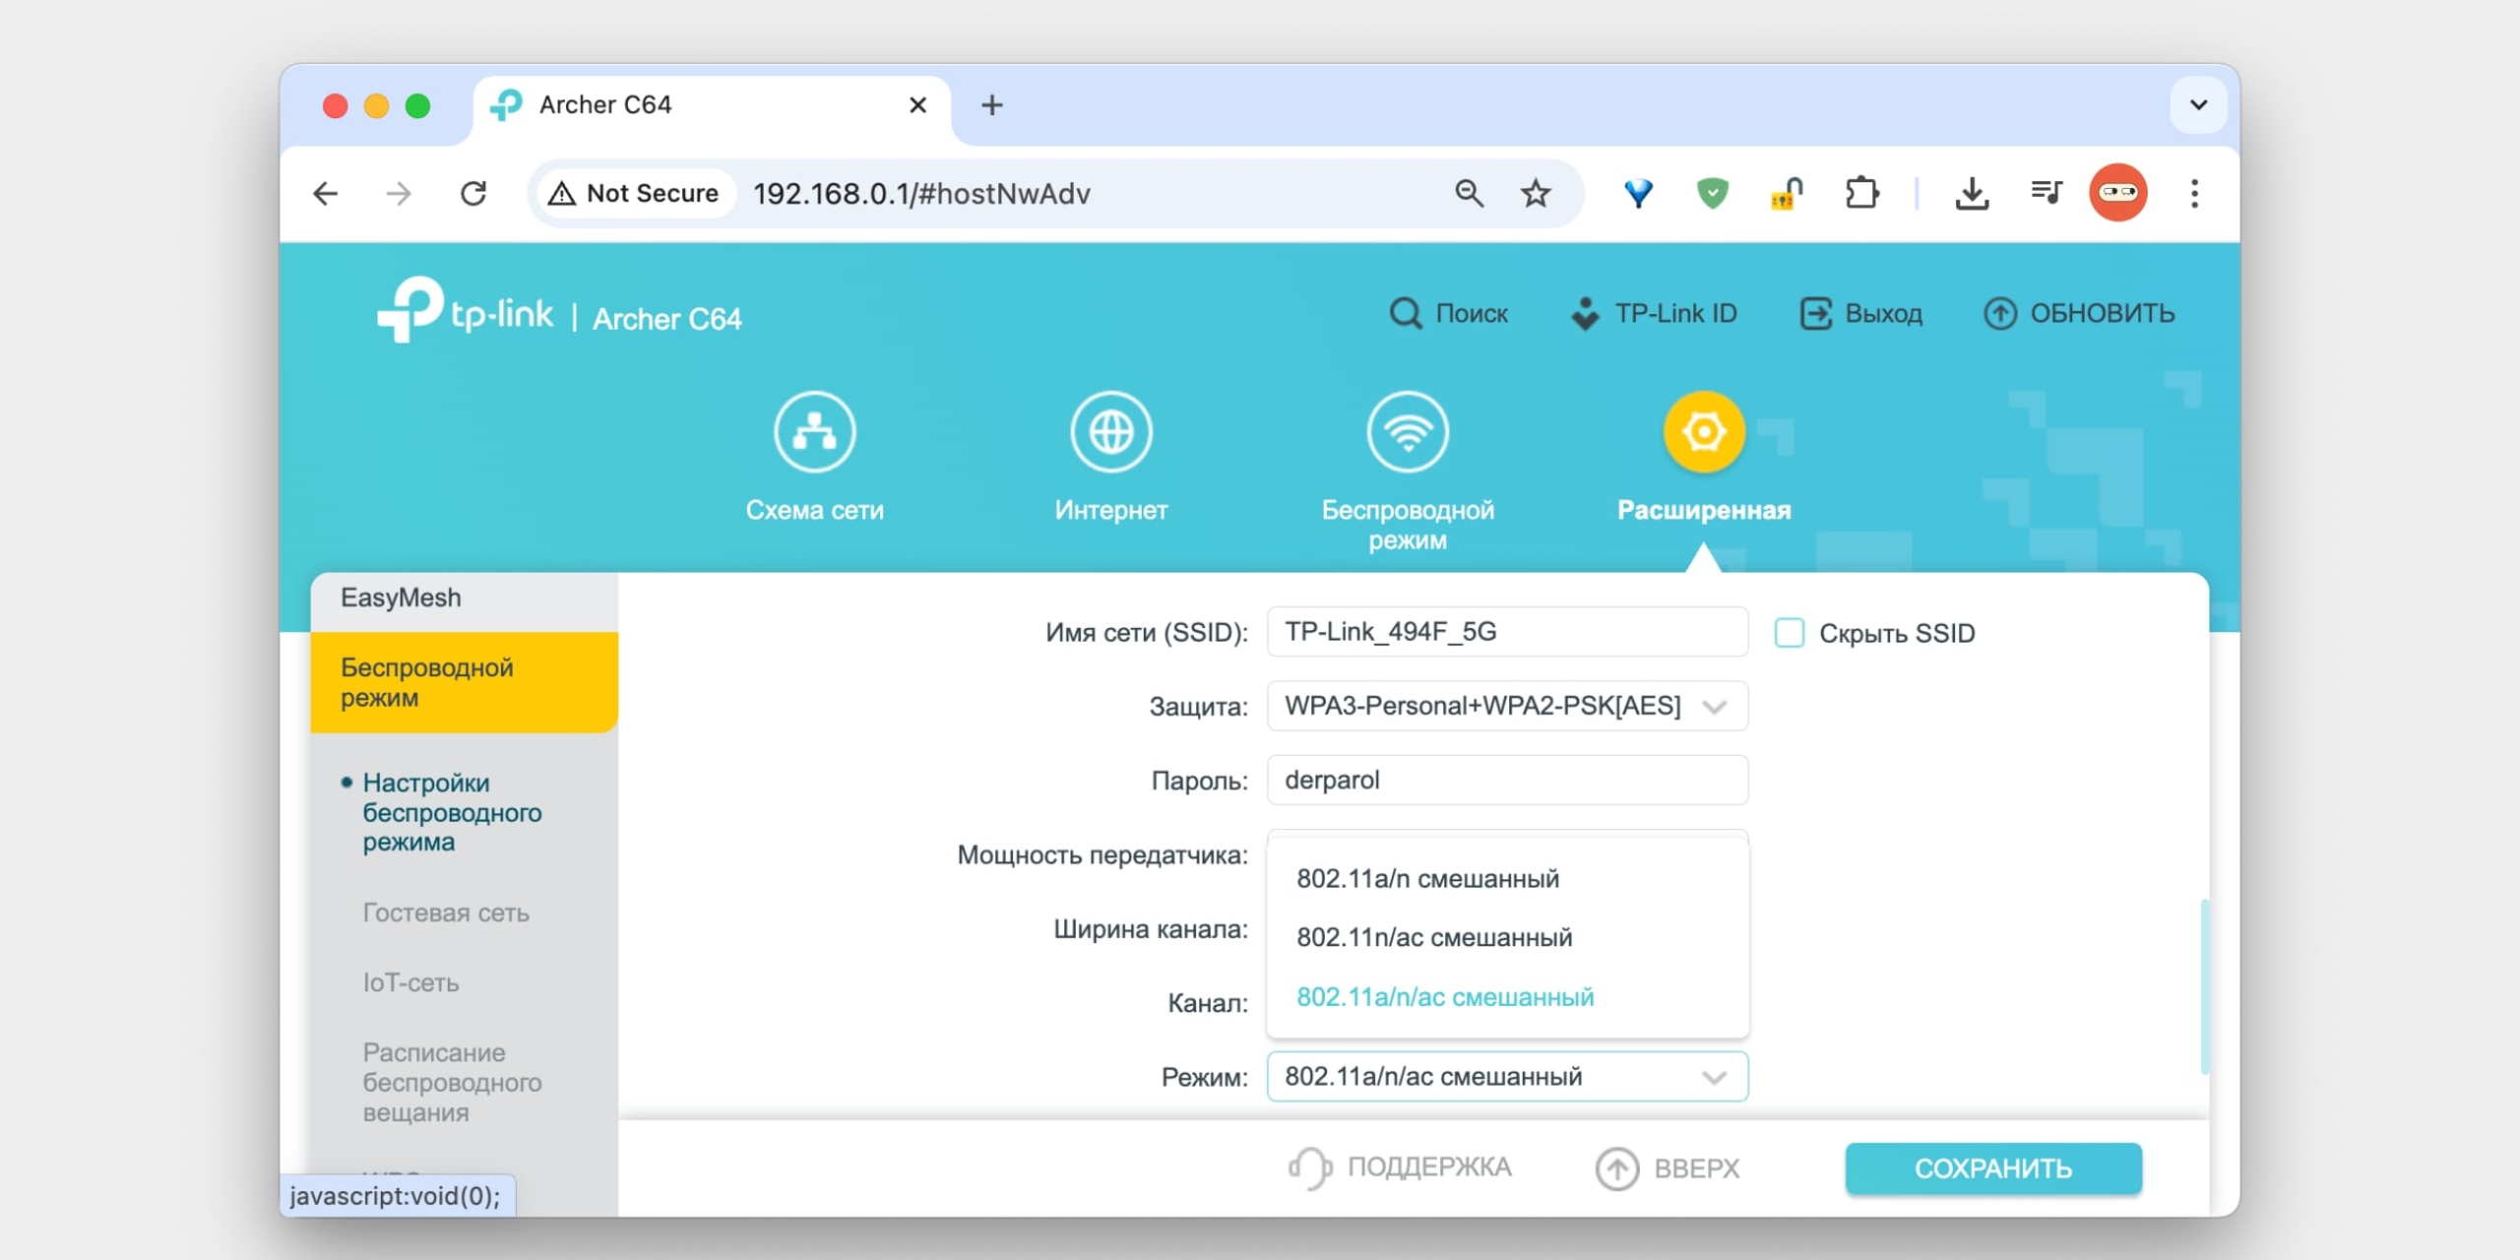Open Расширенная settings via the gear icon

[x=1704, y=431]
